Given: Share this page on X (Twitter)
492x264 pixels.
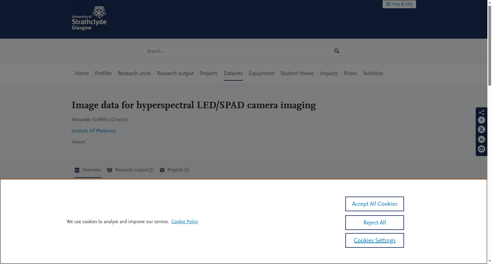Looking at the screenshot, I should tap(482, 130).
